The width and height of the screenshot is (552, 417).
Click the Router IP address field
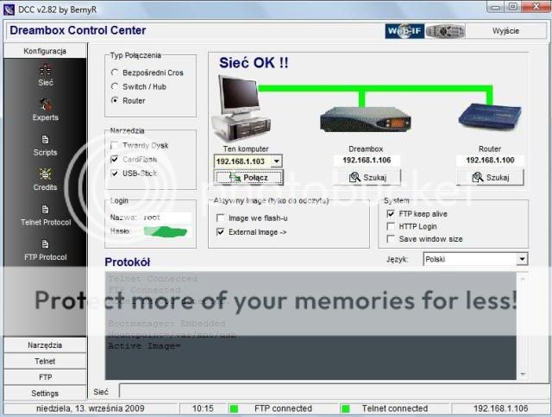[x=490, y=161]
